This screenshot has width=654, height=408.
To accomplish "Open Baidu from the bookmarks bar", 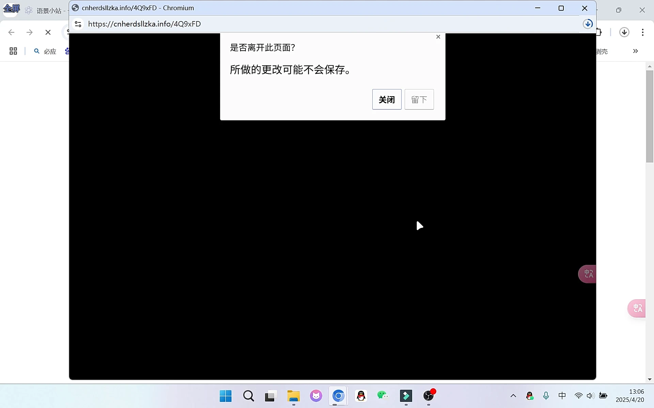I will point(67,51).
